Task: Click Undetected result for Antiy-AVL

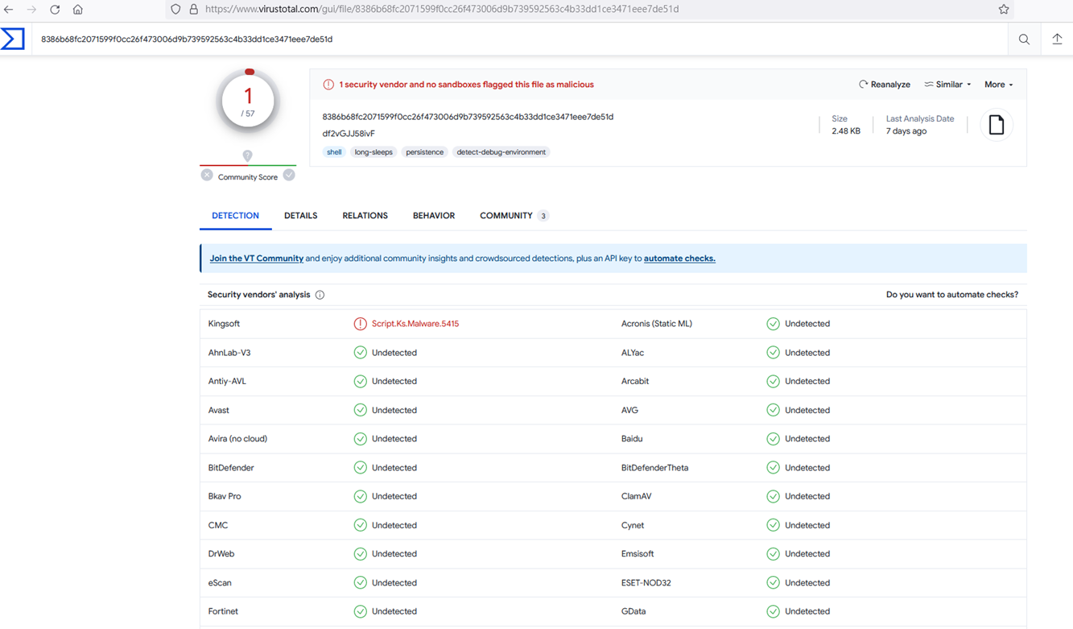Action: click(394, 381)
